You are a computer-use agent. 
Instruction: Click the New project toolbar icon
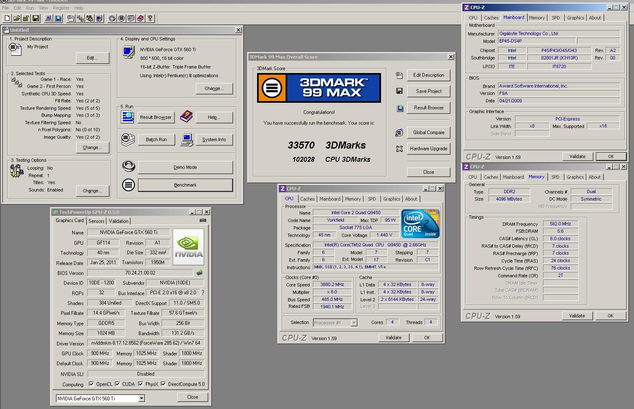tap(7, 18)
